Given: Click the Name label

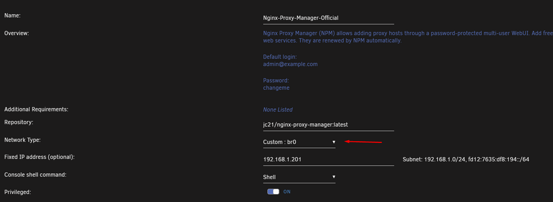Looking at the screenshot, I should click(x=12, y=16).
